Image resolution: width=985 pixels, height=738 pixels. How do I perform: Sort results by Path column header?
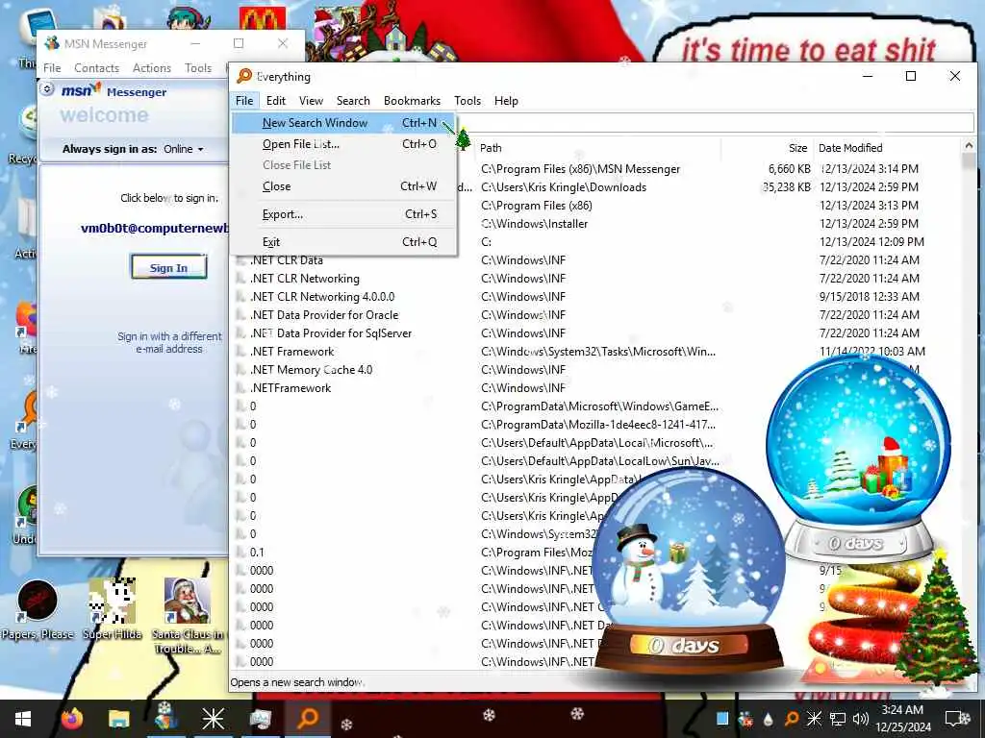tap(596, 148)
